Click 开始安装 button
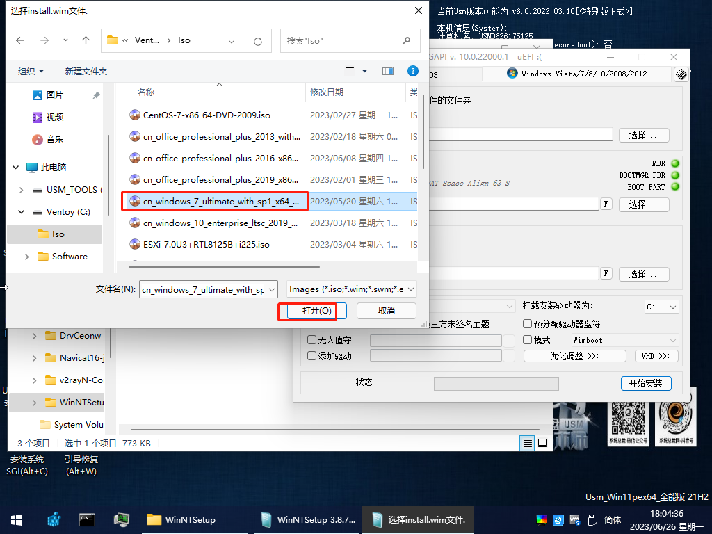 (x=646, y=383)
